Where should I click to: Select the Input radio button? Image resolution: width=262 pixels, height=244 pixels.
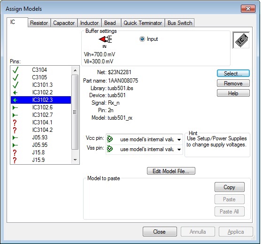pos(142,39)
